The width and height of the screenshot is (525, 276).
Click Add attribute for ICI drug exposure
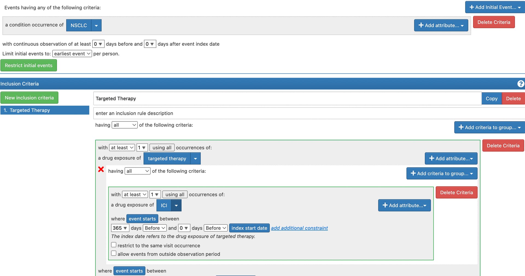(404, 205)
